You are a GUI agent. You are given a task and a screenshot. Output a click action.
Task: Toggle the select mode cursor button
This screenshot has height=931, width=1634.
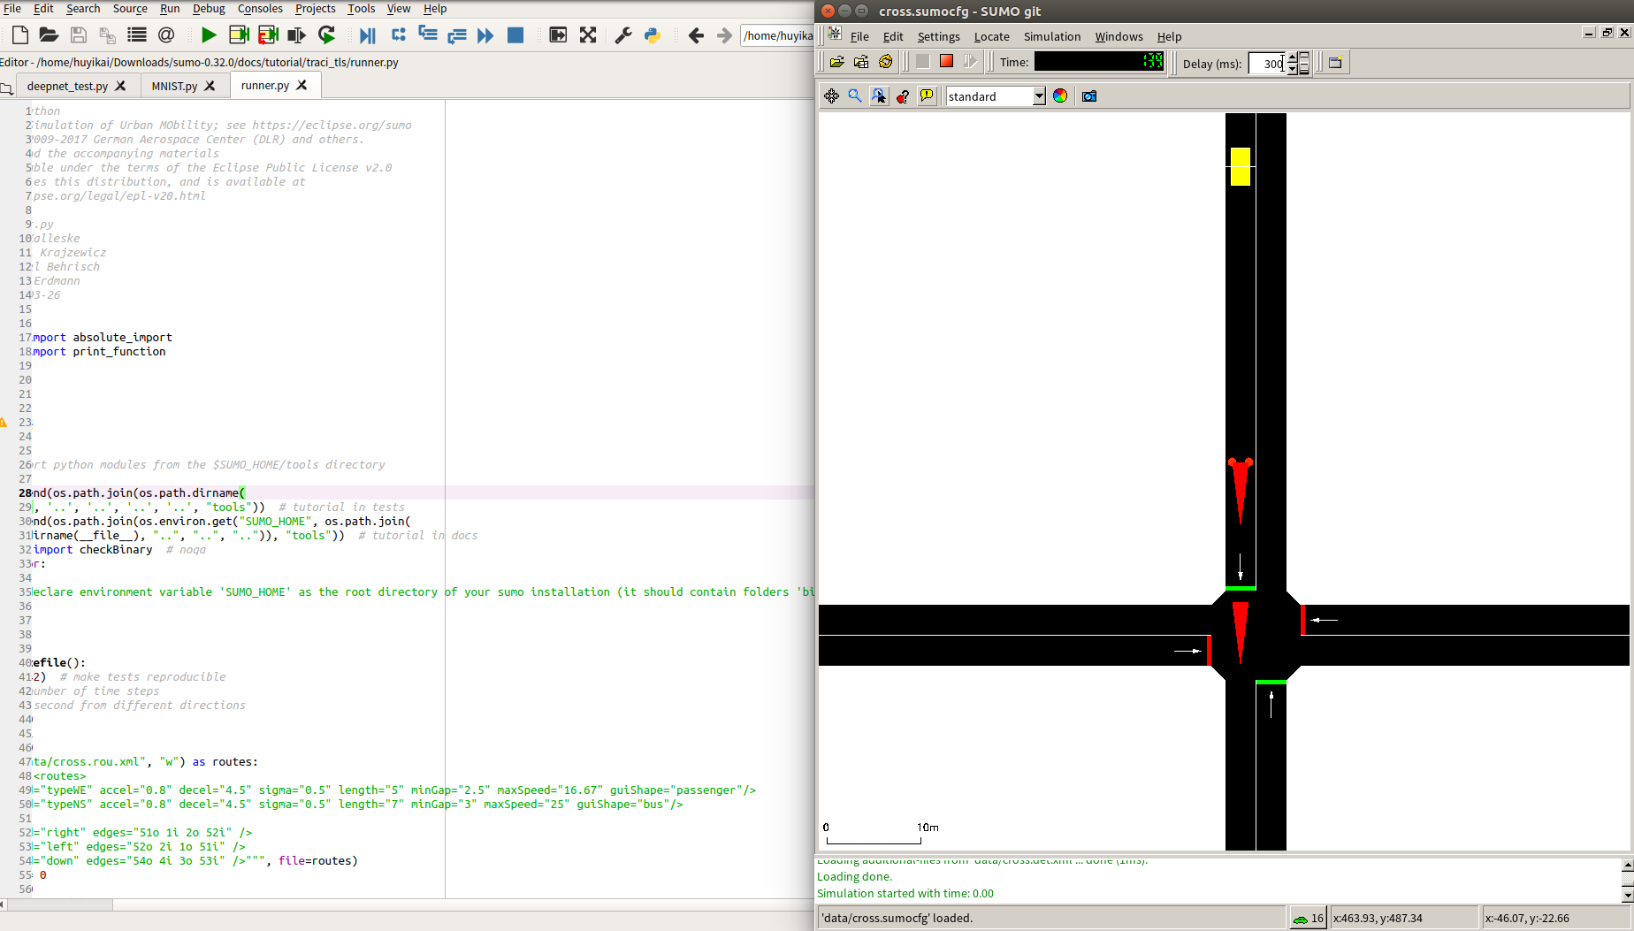(x=879, y=96)
